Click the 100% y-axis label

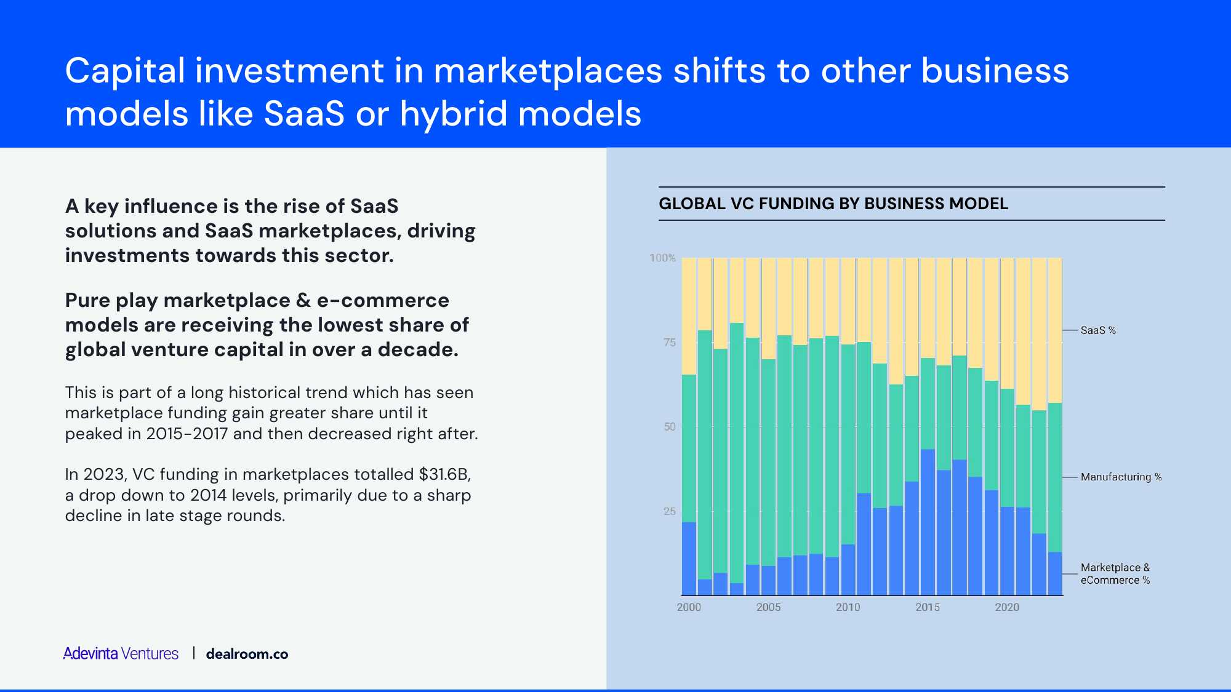[x=662, y=258]
